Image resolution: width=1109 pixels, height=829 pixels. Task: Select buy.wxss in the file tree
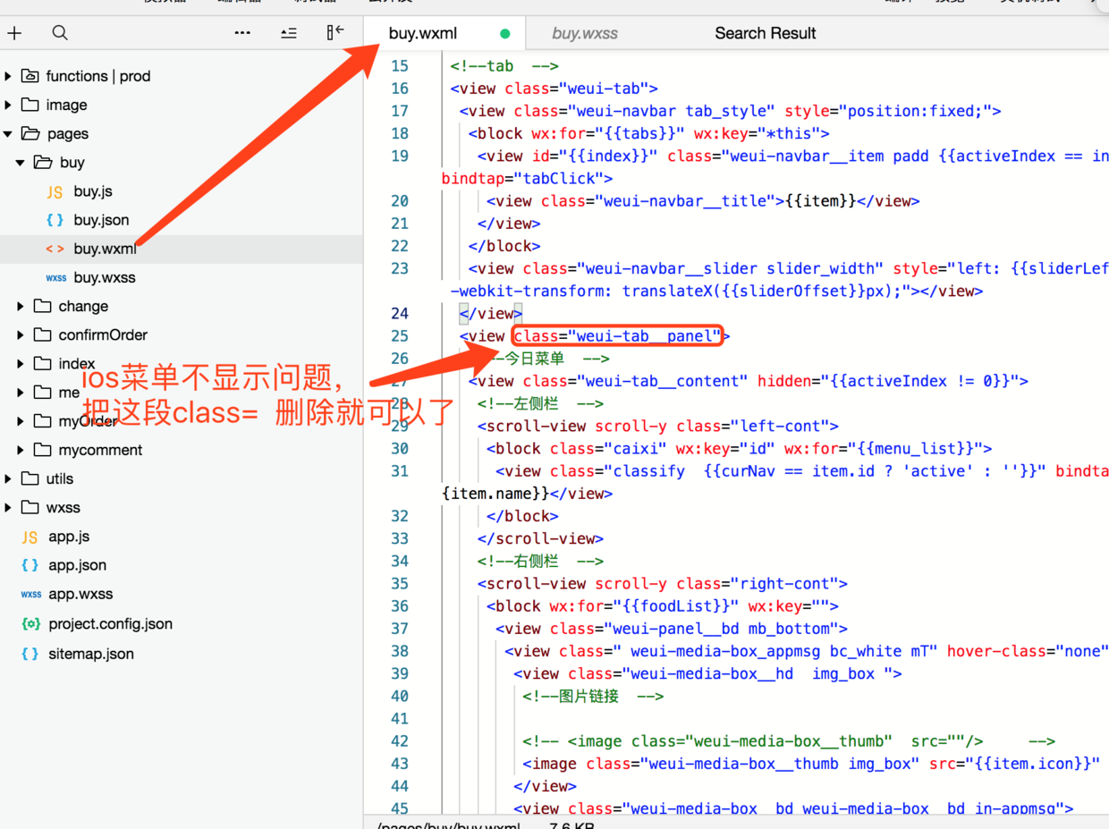pos(105,277)
